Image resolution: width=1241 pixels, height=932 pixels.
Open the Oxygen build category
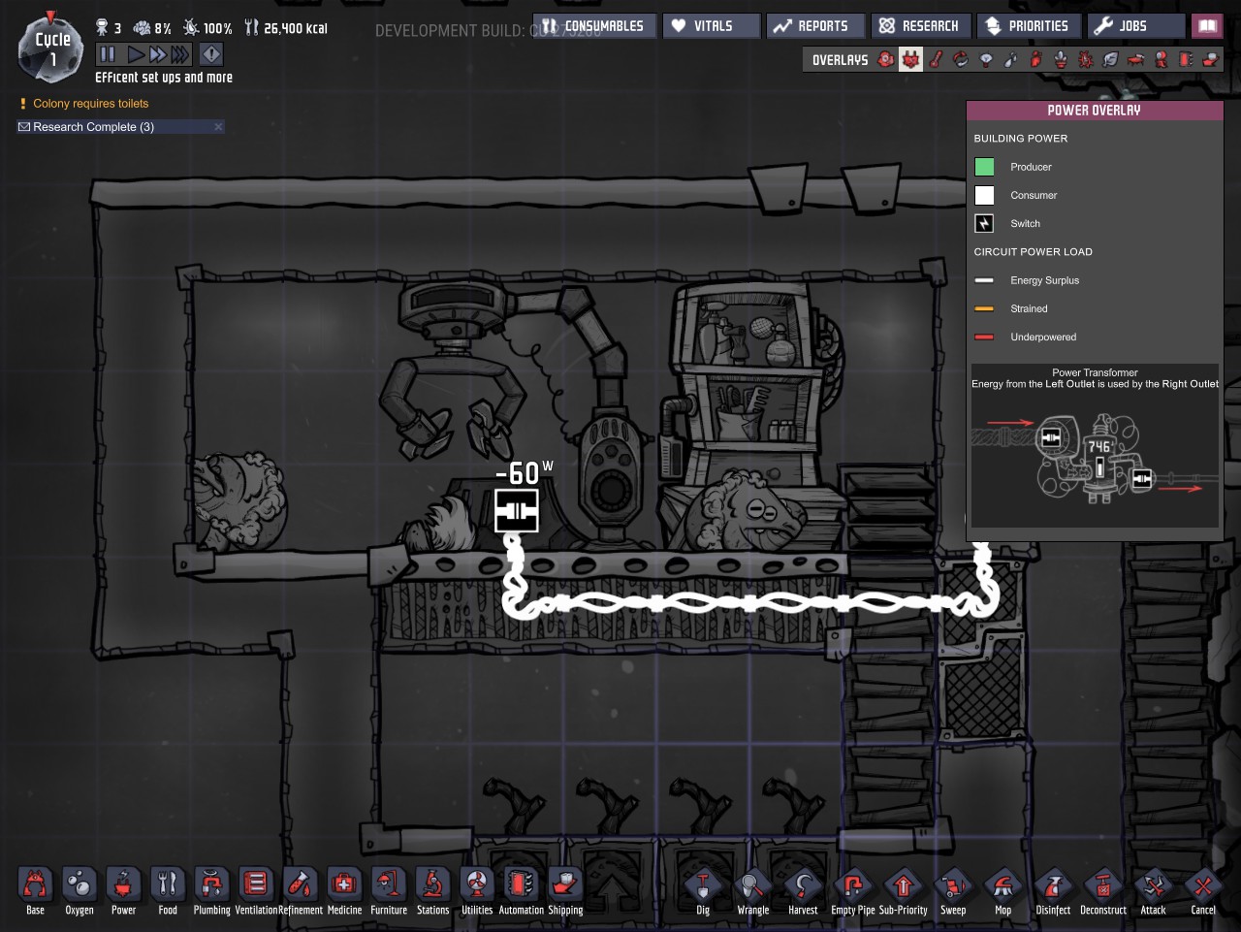pyautogui.click(x=80, y=891)
